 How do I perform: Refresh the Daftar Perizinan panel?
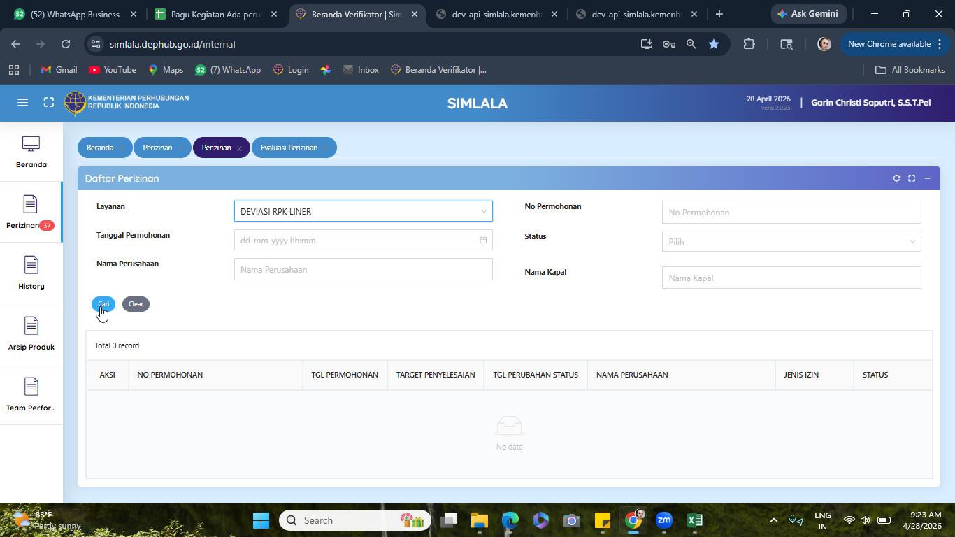pos(897,178)
